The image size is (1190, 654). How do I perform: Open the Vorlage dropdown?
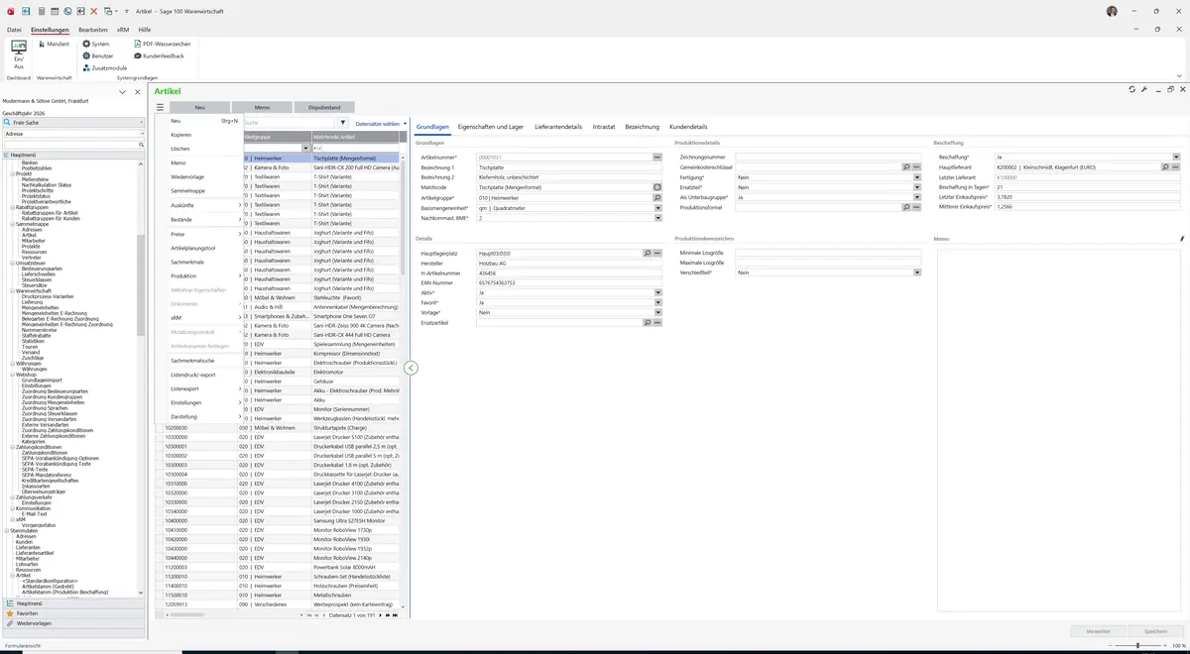[x=656, y=313]
